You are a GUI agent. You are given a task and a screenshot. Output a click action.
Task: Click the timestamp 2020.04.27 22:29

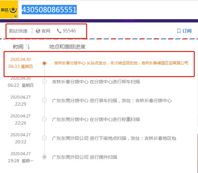tap(20, 100)
